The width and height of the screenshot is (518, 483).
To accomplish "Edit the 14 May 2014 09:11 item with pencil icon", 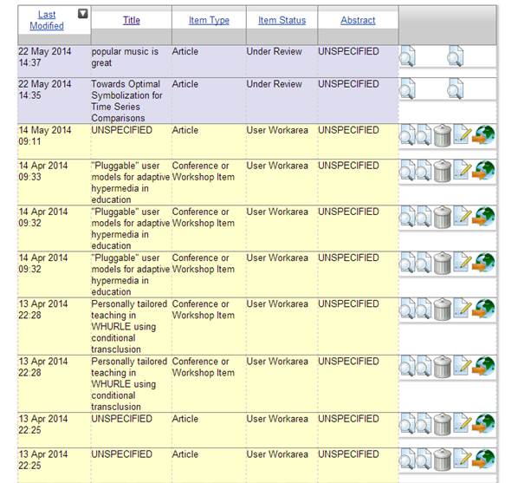I will (463, 134).
